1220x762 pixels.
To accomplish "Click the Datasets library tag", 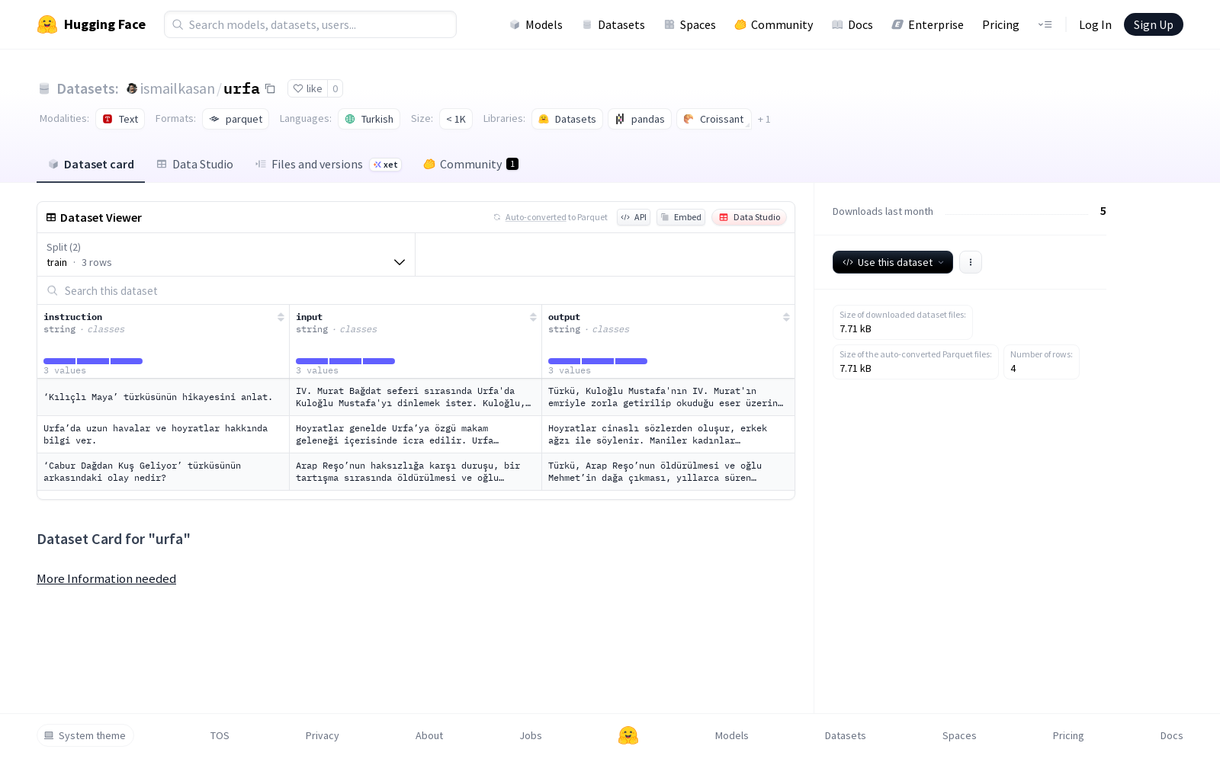I will 567,119.
